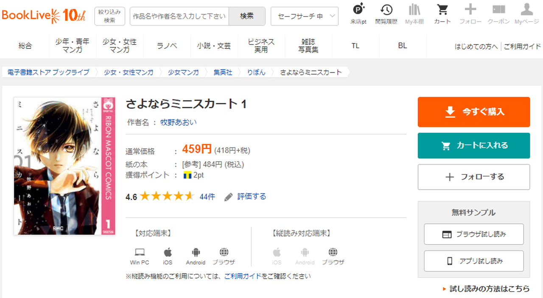Screen dimensions: 543x298
Task: Click inside the title search input field
Action: tap(179, 16)
